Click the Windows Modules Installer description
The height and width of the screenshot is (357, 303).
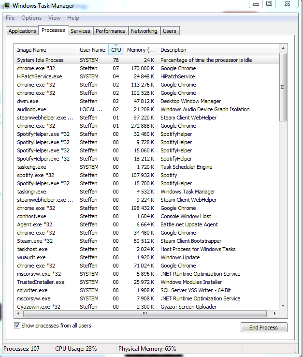191,282
